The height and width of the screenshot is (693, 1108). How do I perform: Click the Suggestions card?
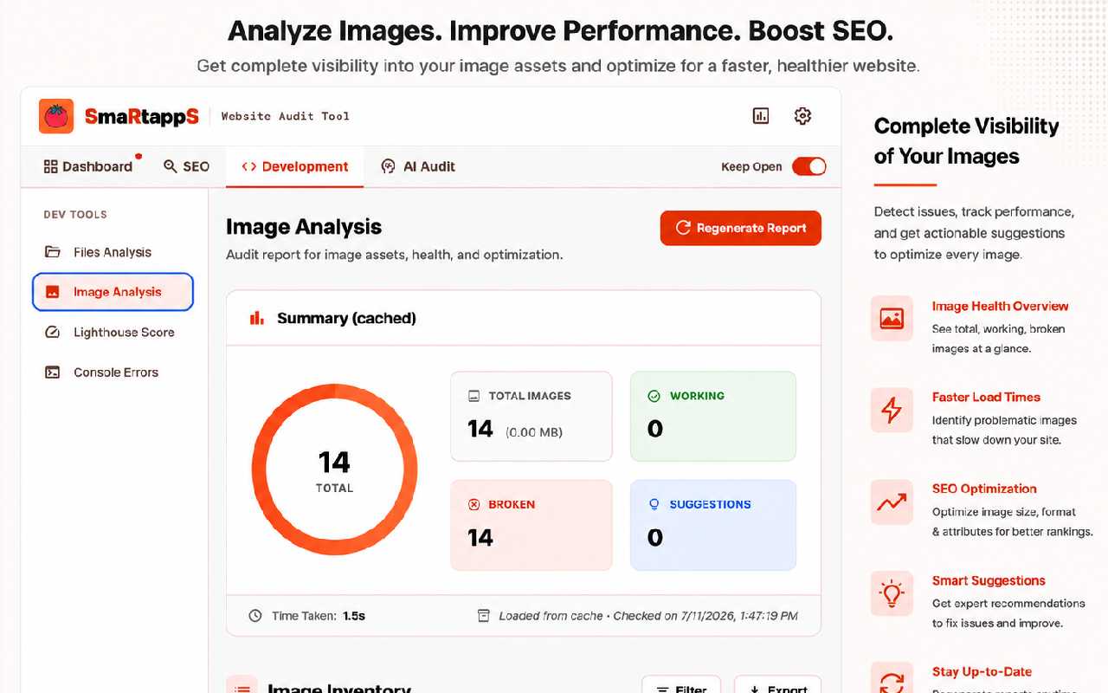713,525
